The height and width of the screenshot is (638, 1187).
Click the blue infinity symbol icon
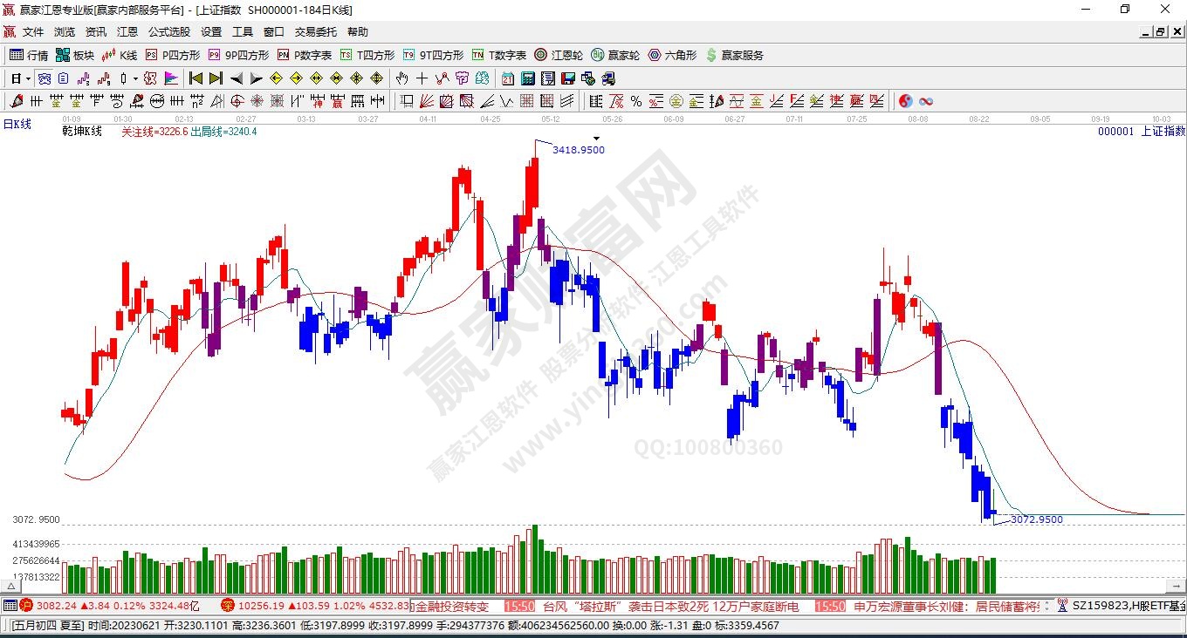coord(926,101)
